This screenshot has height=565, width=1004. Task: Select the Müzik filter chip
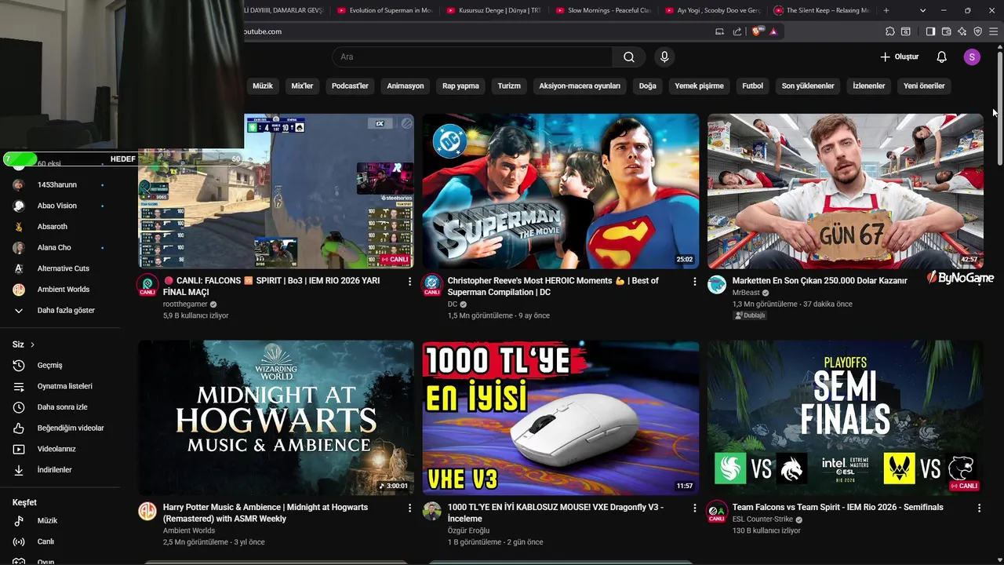click(x=263, y=86)
